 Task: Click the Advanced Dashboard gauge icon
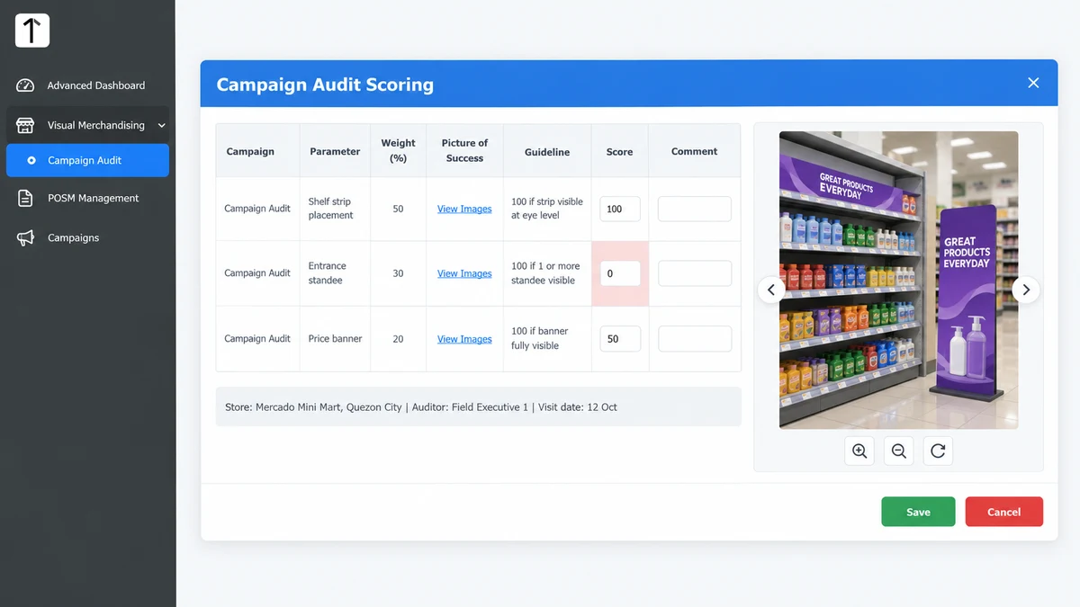point(25,85)
